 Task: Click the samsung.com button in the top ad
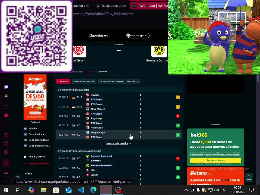tap(138, 35)
